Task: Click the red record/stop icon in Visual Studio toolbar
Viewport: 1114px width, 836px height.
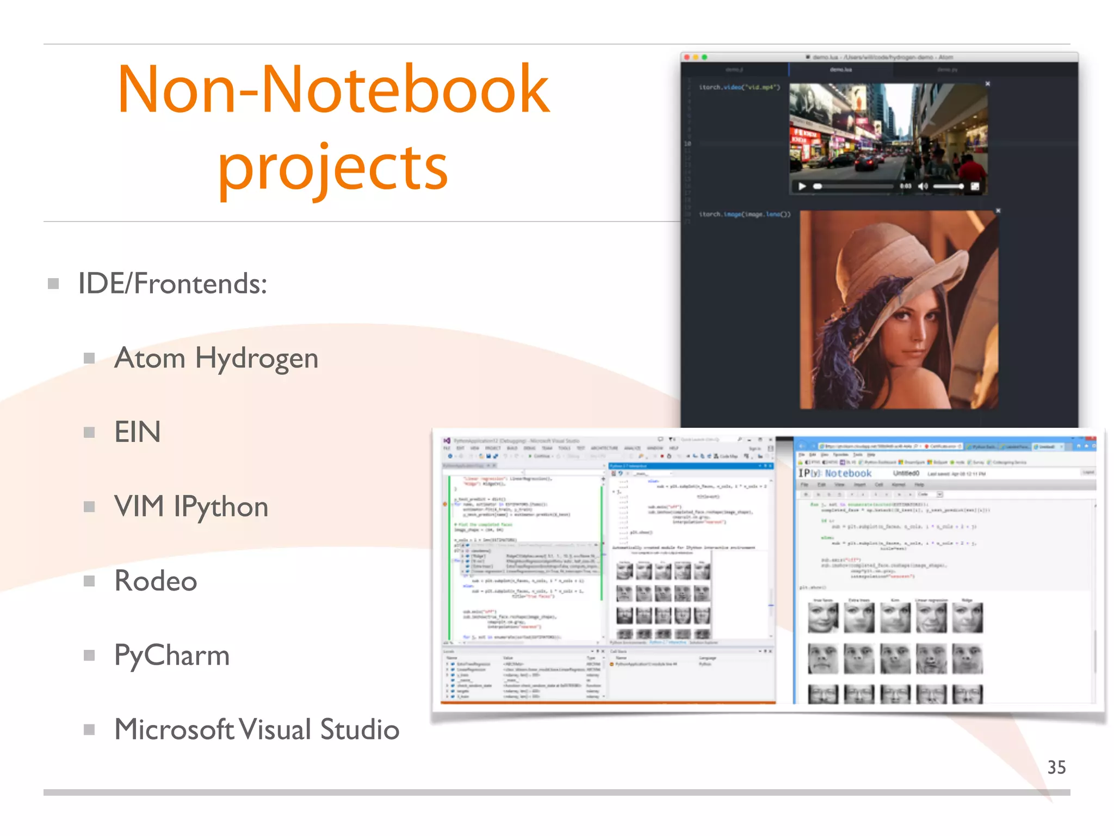Action: click(662, 456)
